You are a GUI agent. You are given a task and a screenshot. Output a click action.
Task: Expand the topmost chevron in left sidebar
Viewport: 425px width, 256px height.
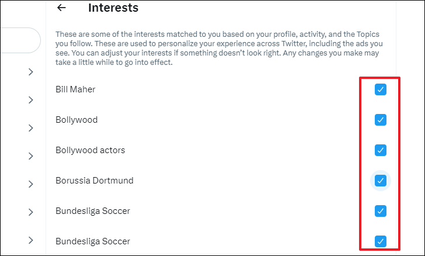point(30,72)
